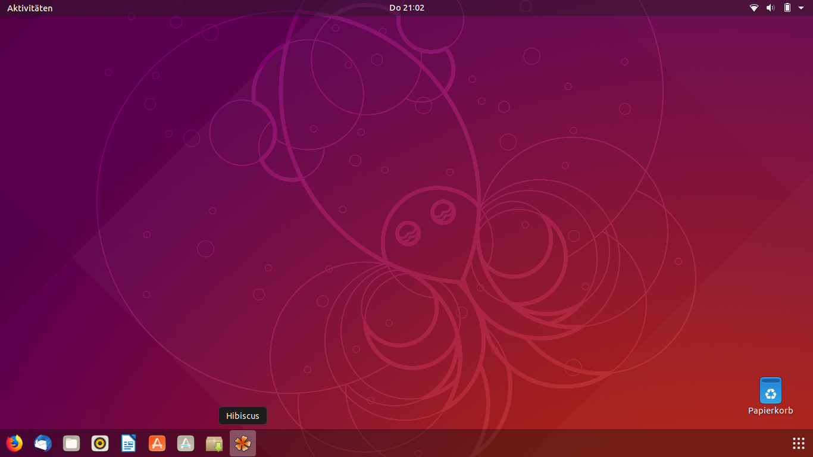Show all applications grid

click(799, 443)
